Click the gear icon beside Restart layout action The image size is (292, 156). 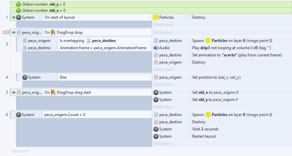pos(156,136)
